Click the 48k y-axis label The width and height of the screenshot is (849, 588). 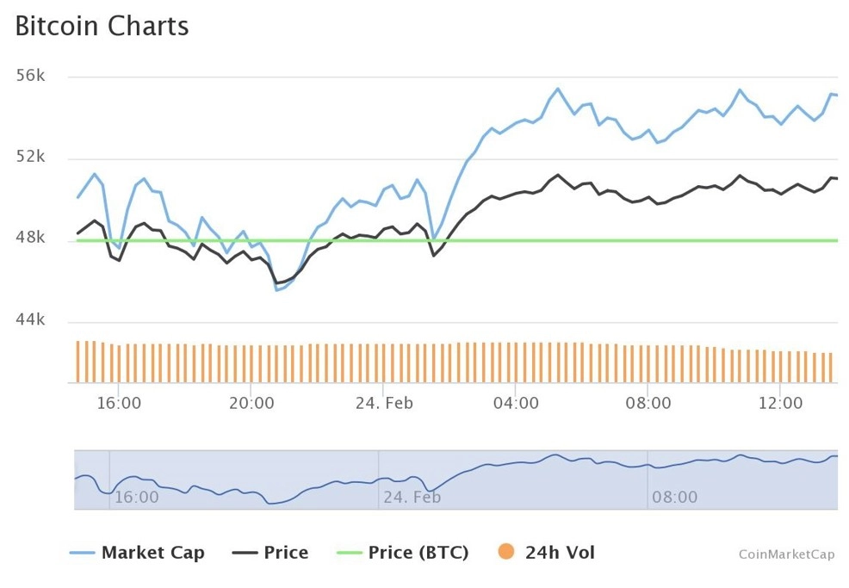(x=30, y=237)
